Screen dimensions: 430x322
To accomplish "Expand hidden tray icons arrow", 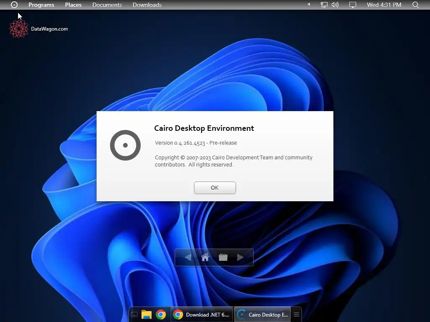I will (309, 4).
